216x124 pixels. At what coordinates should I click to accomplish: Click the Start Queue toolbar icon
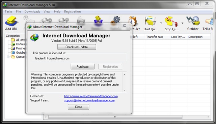pyautogui.click(x=150, y=21)
